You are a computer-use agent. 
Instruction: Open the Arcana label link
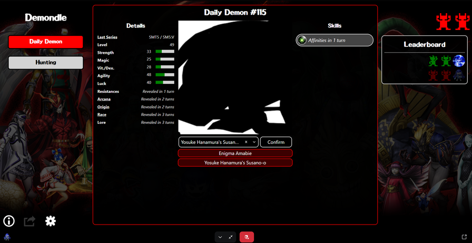point(104,99)
